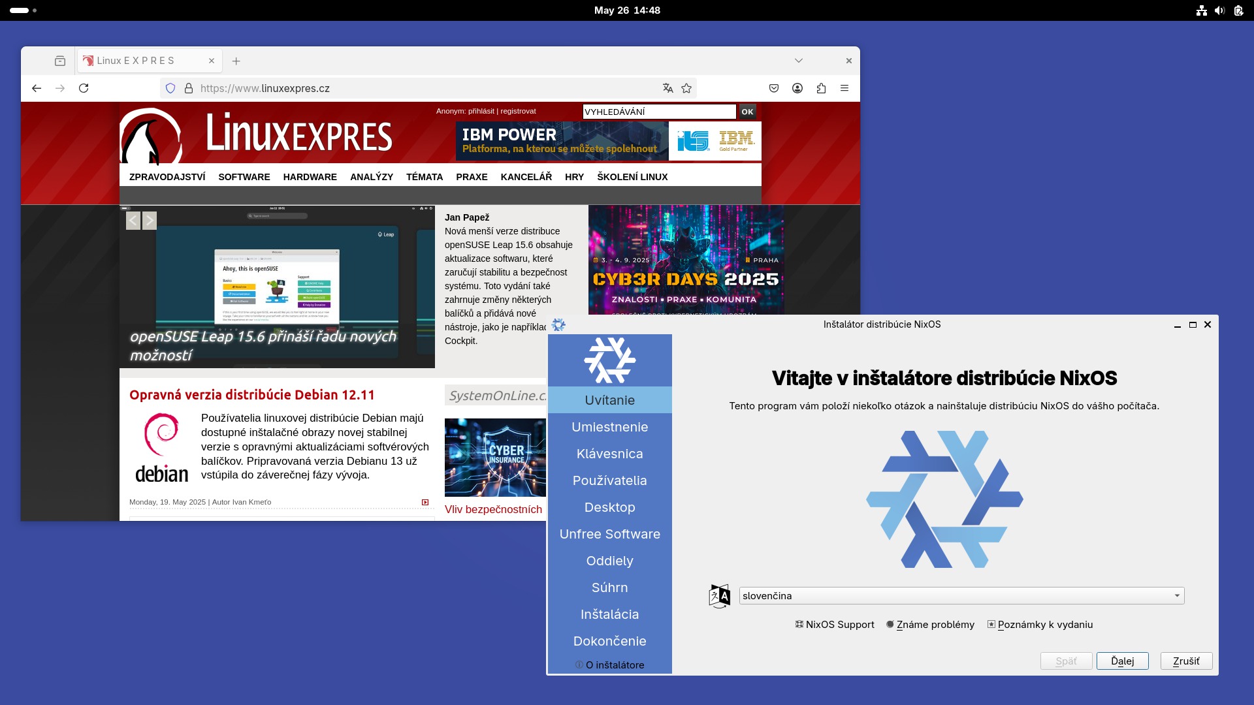The height and width of the screenshot is (705, 1254).
Task: Open system volume indicator in top bar
Action: 1219,10
